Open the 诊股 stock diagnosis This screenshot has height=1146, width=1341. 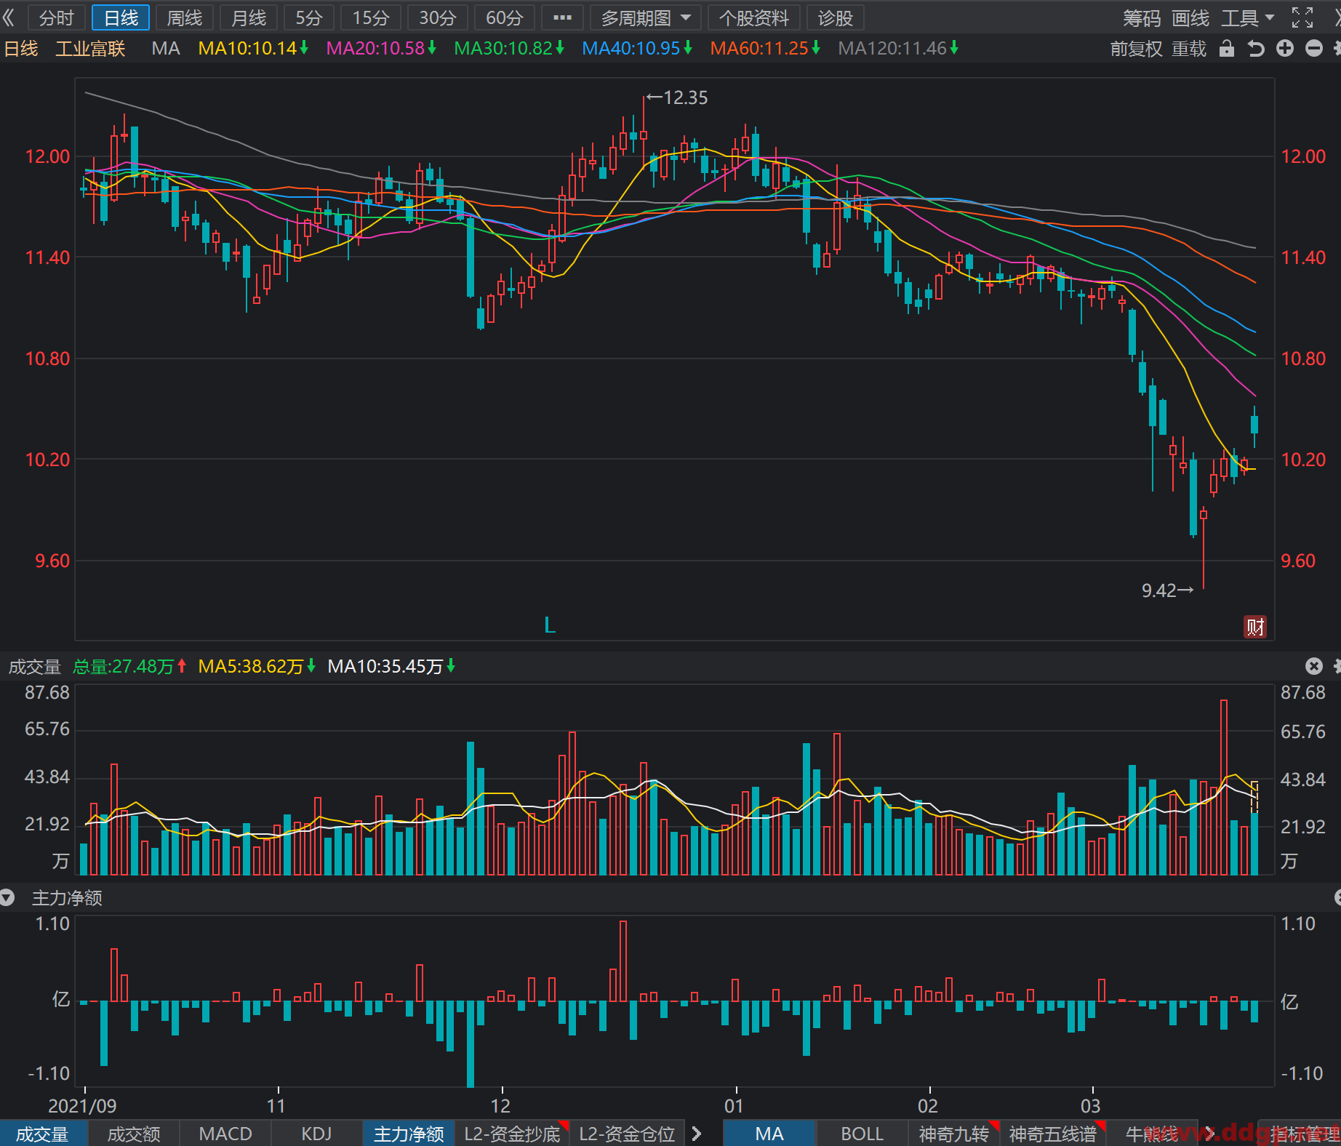[835, 17]
